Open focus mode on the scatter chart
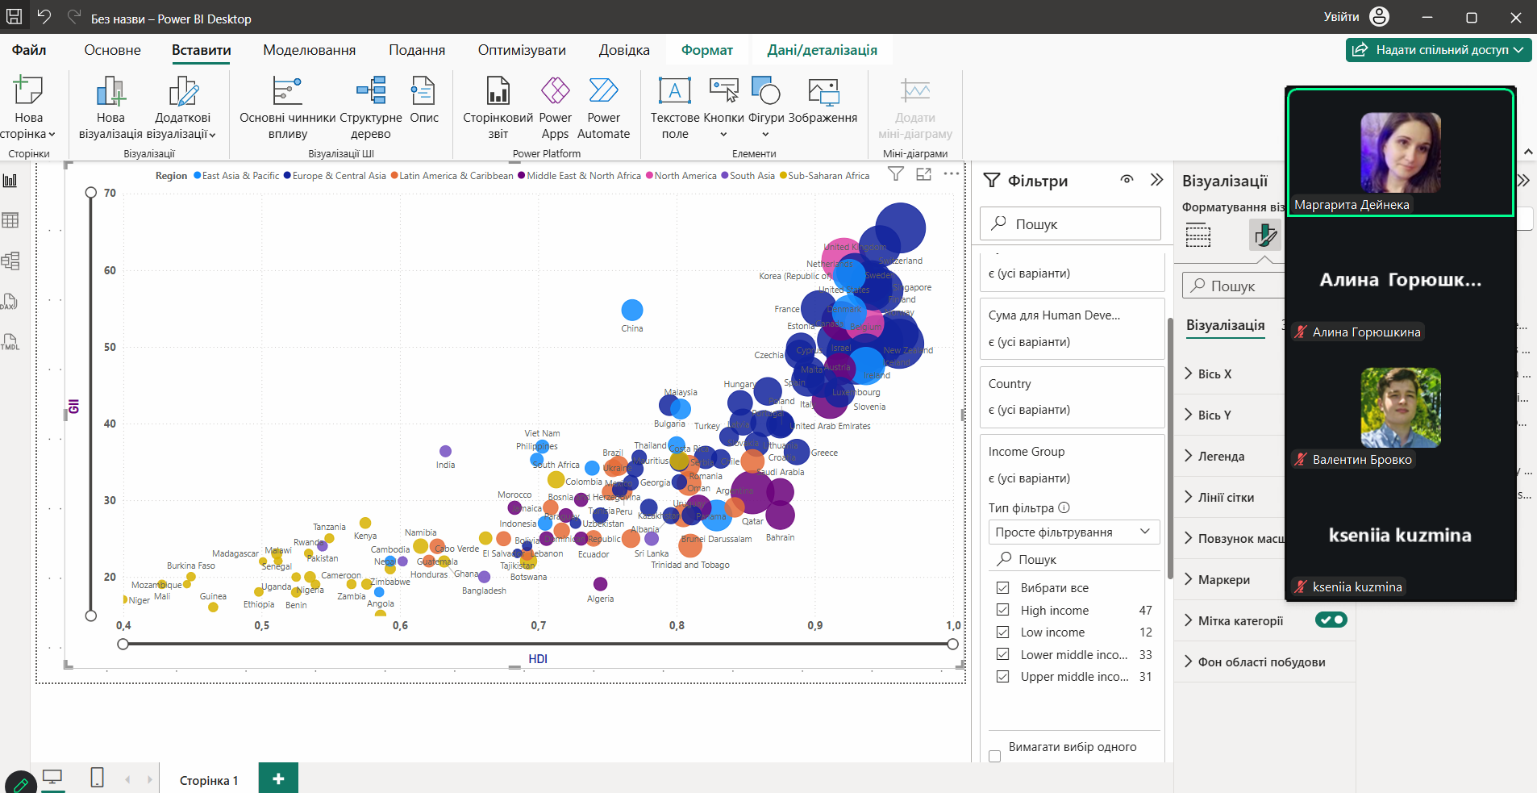Viewport: 1537px width, 793px height. coord(923,174)
